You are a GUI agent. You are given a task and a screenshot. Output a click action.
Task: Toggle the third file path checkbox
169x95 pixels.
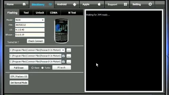click(x=63, y=62)
